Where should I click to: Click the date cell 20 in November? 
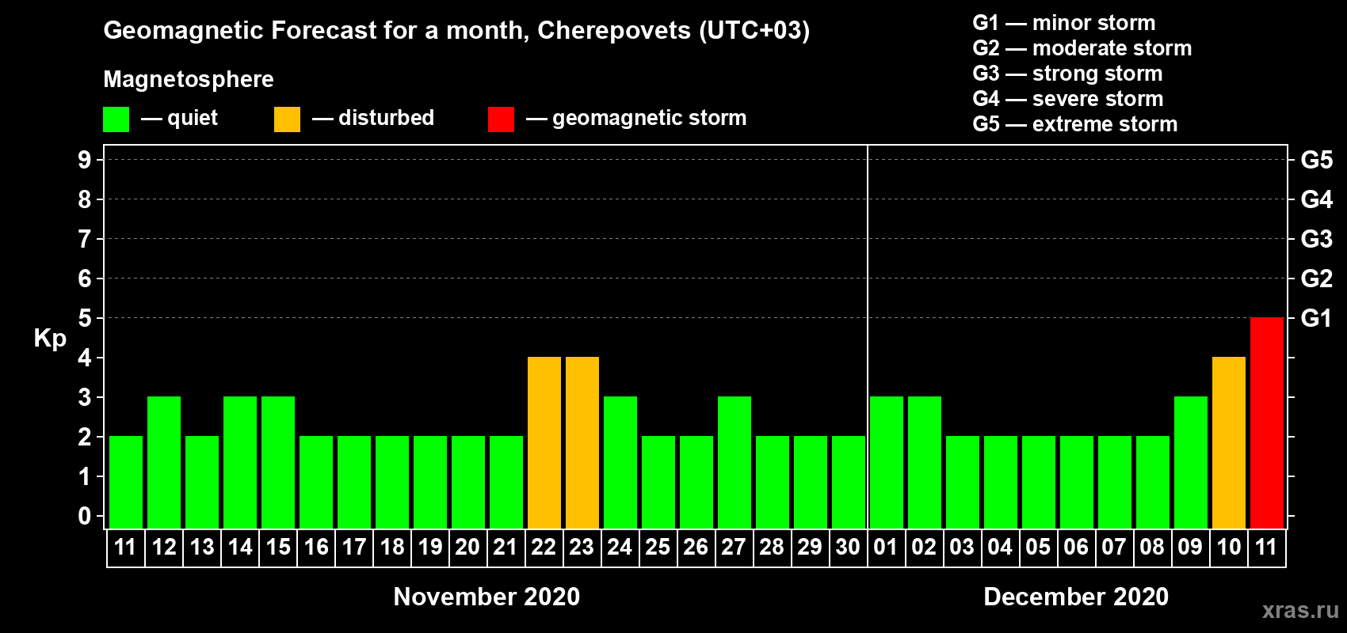tap(467, 548)
